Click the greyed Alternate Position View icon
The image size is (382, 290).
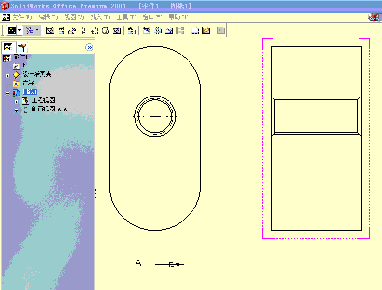(180, 30)
